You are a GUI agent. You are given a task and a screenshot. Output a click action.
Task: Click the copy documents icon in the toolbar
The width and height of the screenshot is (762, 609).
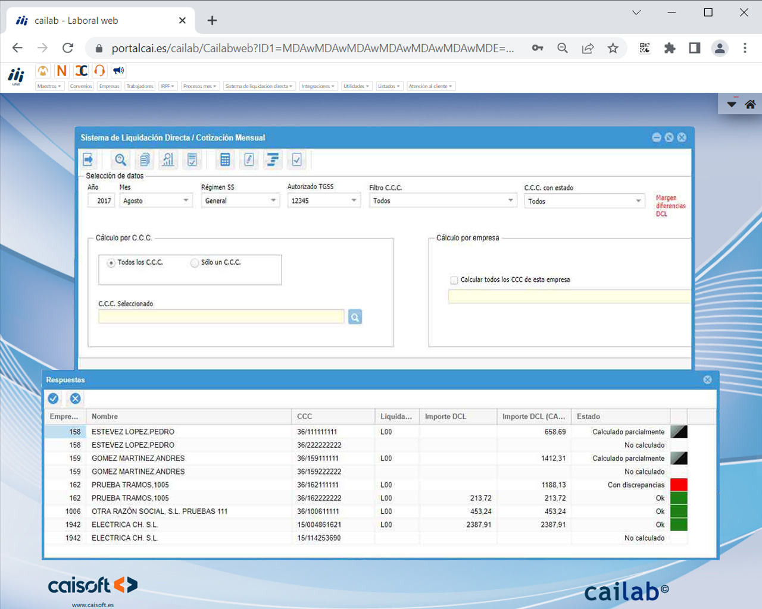144,159
